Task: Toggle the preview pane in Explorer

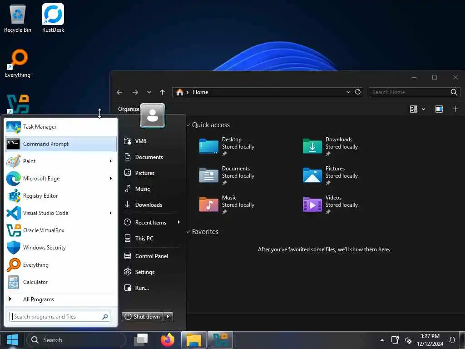Action: pyautogui.click(x=439, y=109)
